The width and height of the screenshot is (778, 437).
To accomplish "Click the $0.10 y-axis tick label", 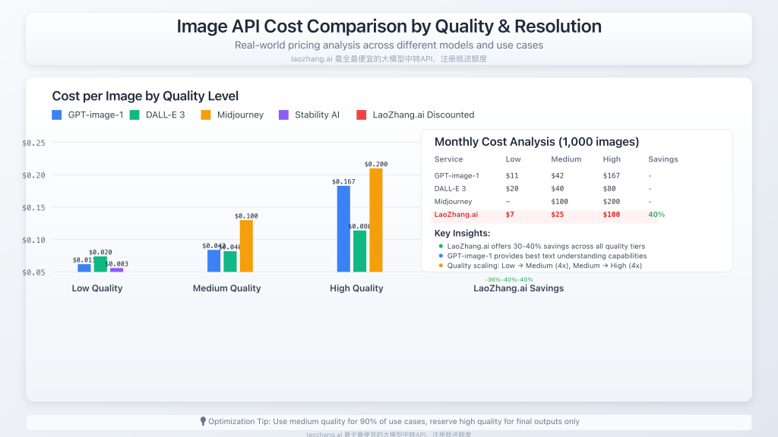I will (x=33, y=240).
